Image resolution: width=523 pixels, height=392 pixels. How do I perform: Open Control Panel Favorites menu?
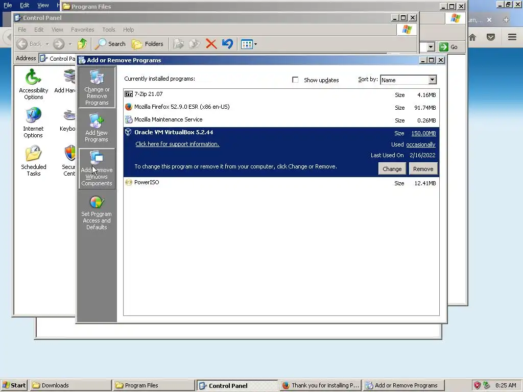[x=82, y=30]
